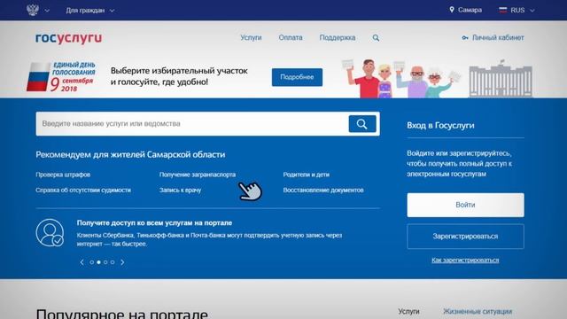Click the people holding ballots illustration
This screenshot has height=319, width=567.
402,79
